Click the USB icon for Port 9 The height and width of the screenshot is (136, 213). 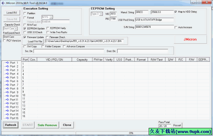click(7, 92)
